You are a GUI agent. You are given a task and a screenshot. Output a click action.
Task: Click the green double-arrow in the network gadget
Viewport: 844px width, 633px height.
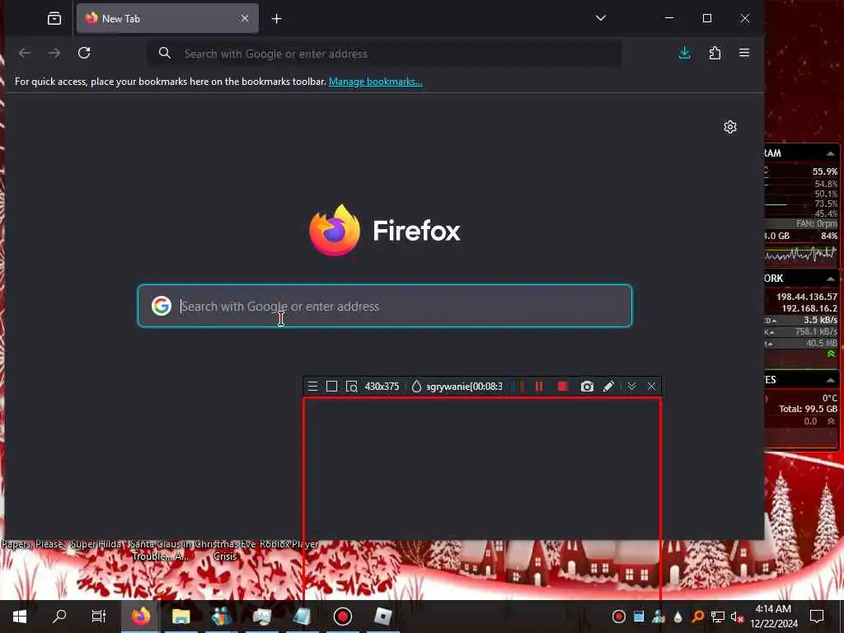click(x=831, y=354)
